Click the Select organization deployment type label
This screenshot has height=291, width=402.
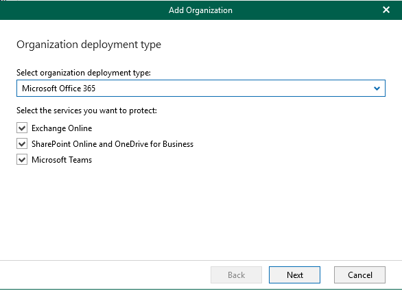(x=84, y=73)
